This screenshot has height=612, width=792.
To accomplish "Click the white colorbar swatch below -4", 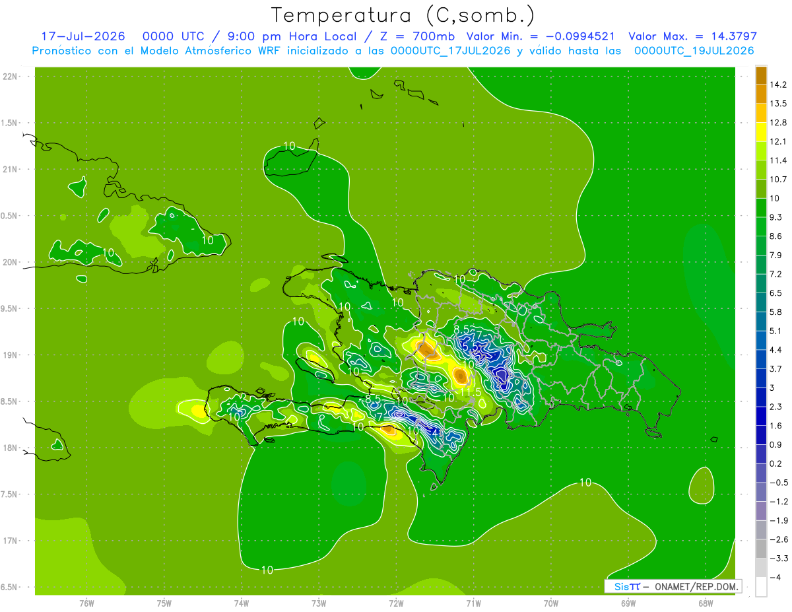I will coord(761,586).
